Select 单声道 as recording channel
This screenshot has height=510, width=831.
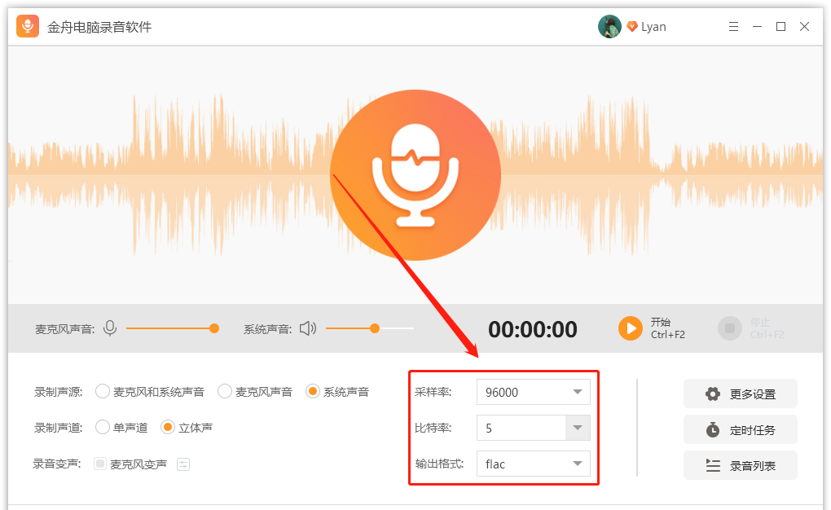[103, 427]
